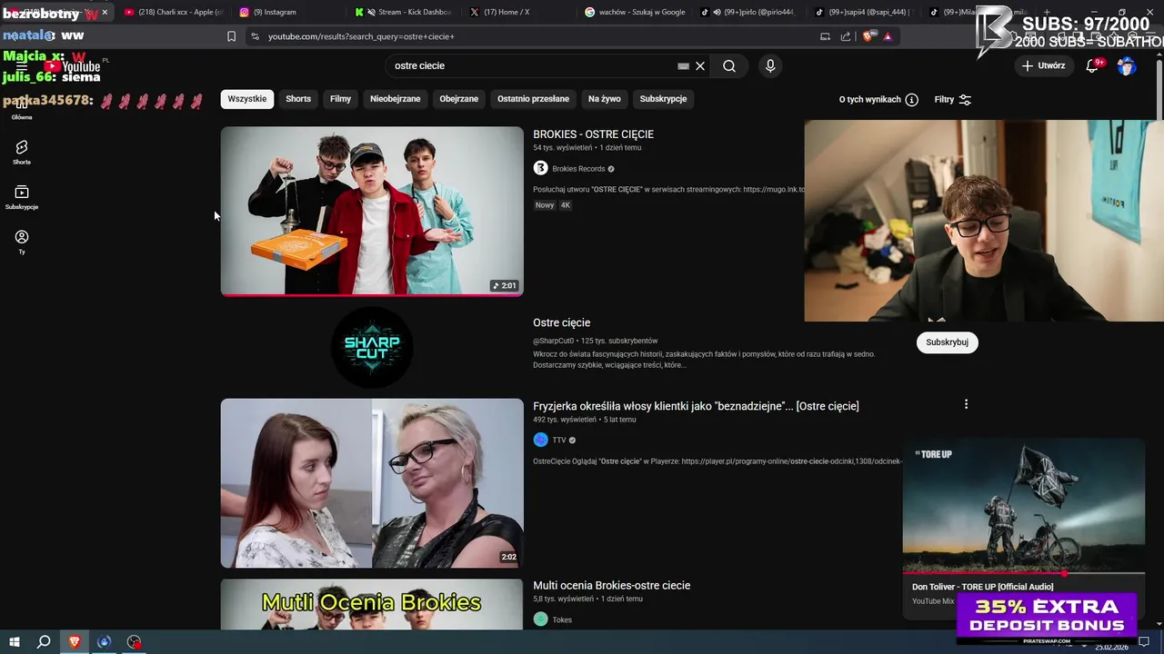Open the site settings icon beside the URL
Image resolution: width=1164 pixels, height=654 pixels.
pyautogui.click(x=255, y=36)
